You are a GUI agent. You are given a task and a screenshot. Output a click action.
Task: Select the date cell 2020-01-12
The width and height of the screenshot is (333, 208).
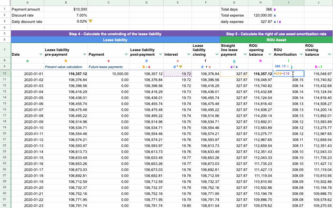28,140
